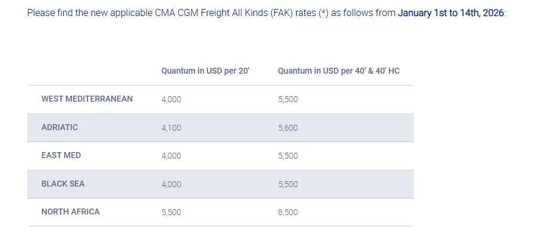The height and width of the screenshot is (243, 537).
Task: Select Black Sea's 20' rate of 4,000
Action: (x=171, y=184)
